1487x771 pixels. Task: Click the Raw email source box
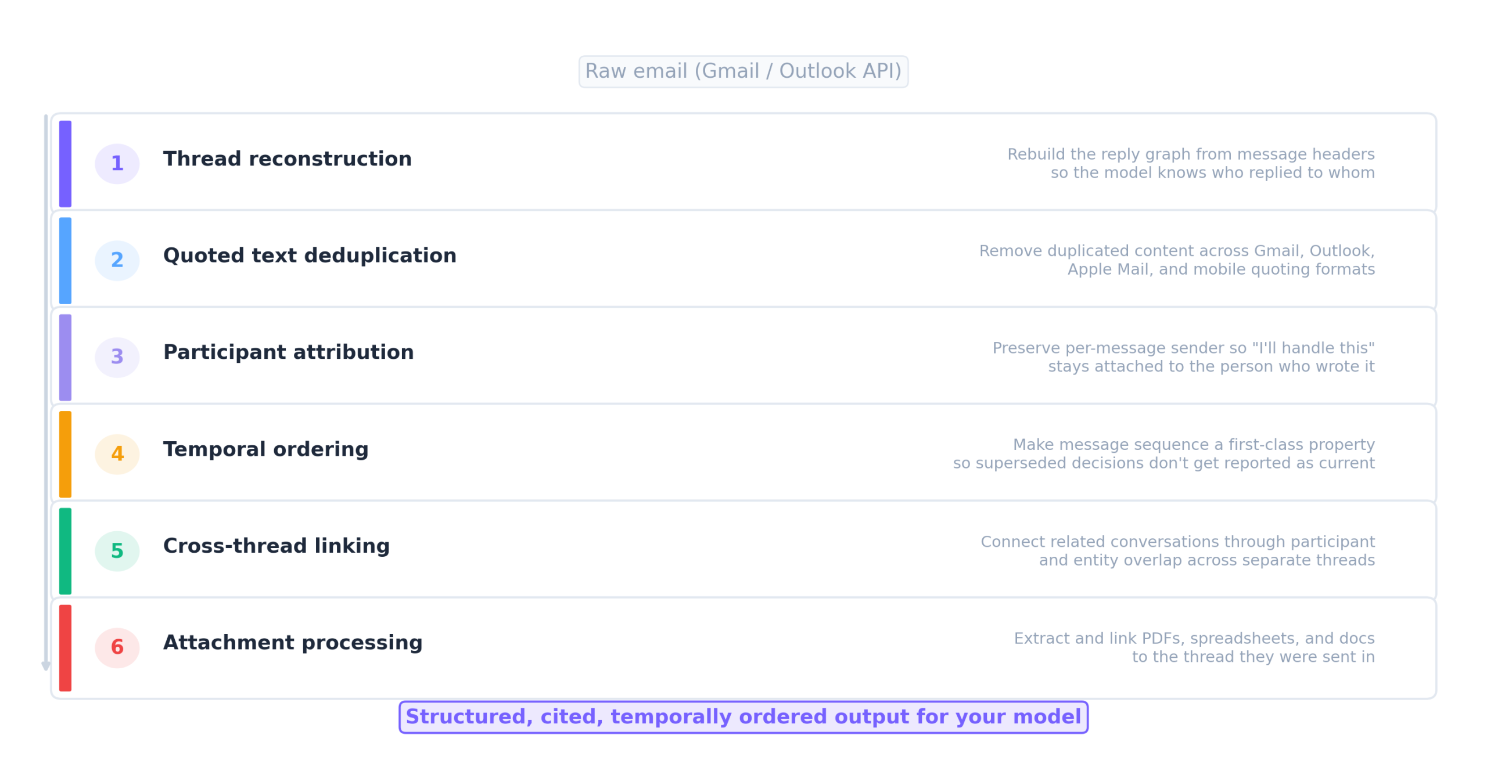tap(743, 71)
